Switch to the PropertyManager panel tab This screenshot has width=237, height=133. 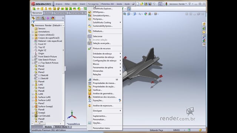click(38, 18)
